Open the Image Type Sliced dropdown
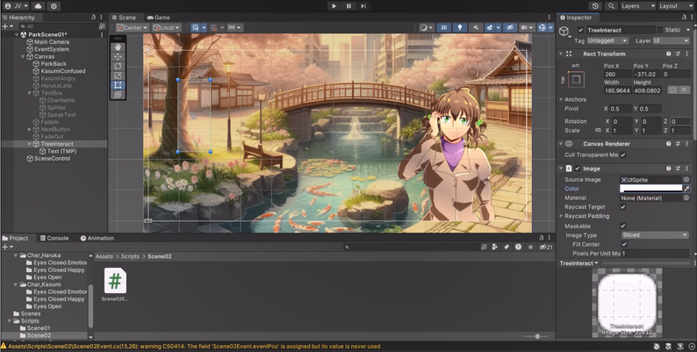This screenshot has height=352, width=697. [x=654, y=235]
